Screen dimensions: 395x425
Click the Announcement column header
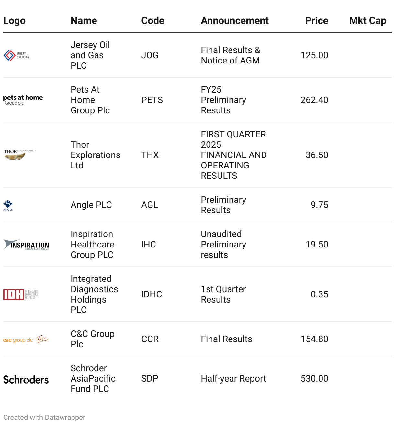235,21
